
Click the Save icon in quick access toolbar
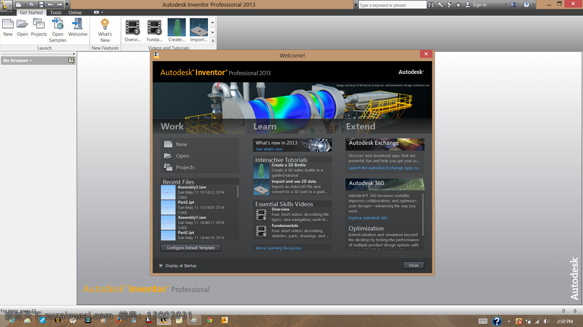pyautogui.click(x=41, y=5)
